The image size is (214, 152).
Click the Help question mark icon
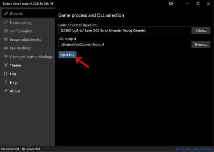6,82
